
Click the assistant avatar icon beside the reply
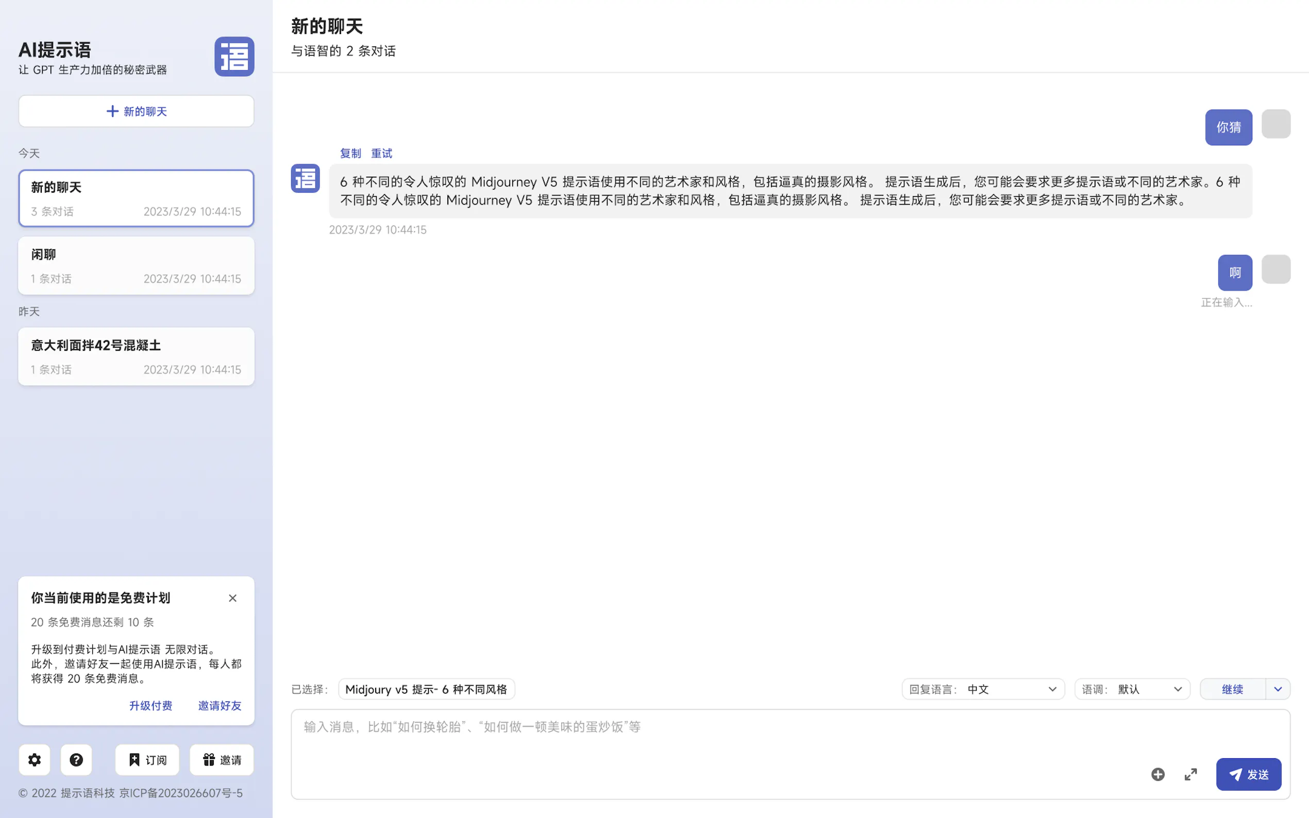click(305, 178)
